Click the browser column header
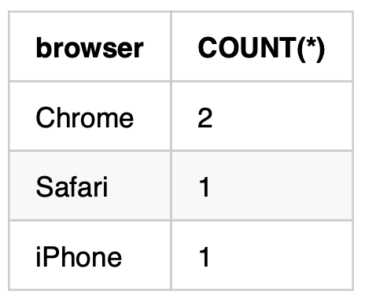This screenshot has width=365, height=302. click(x=90, y=46)
